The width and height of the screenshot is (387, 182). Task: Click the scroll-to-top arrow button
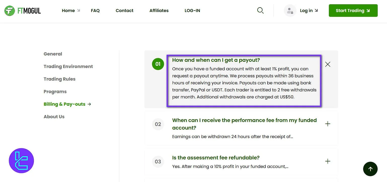pos(370,169)
